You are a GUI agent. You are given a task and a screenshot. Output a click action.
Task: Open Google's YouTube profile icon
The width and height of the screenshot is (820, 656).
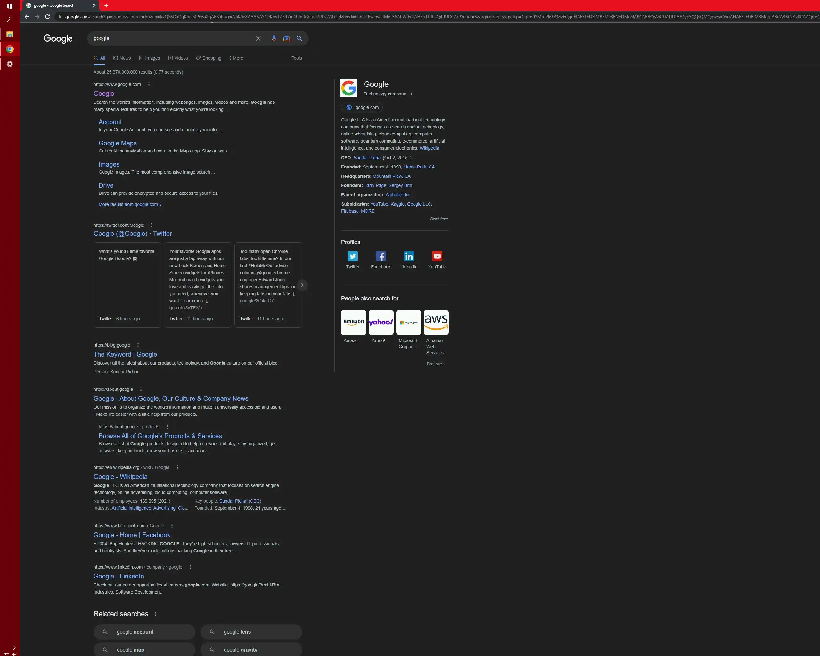click(437, 256)
